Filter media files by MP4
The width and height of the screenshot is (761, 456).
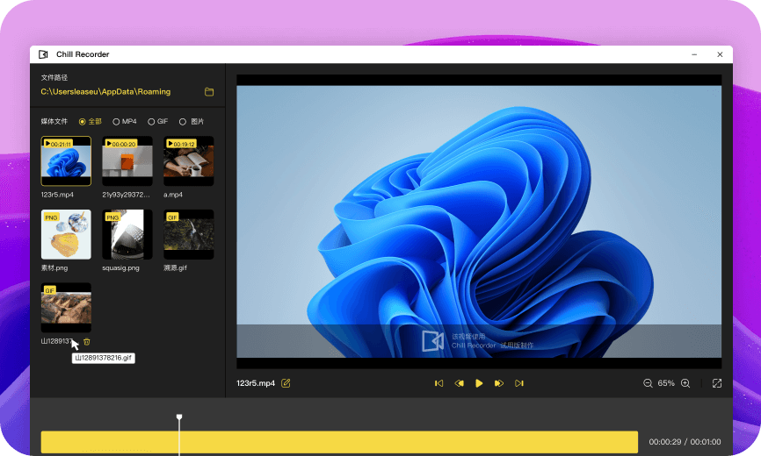click(x=117, y=122)
